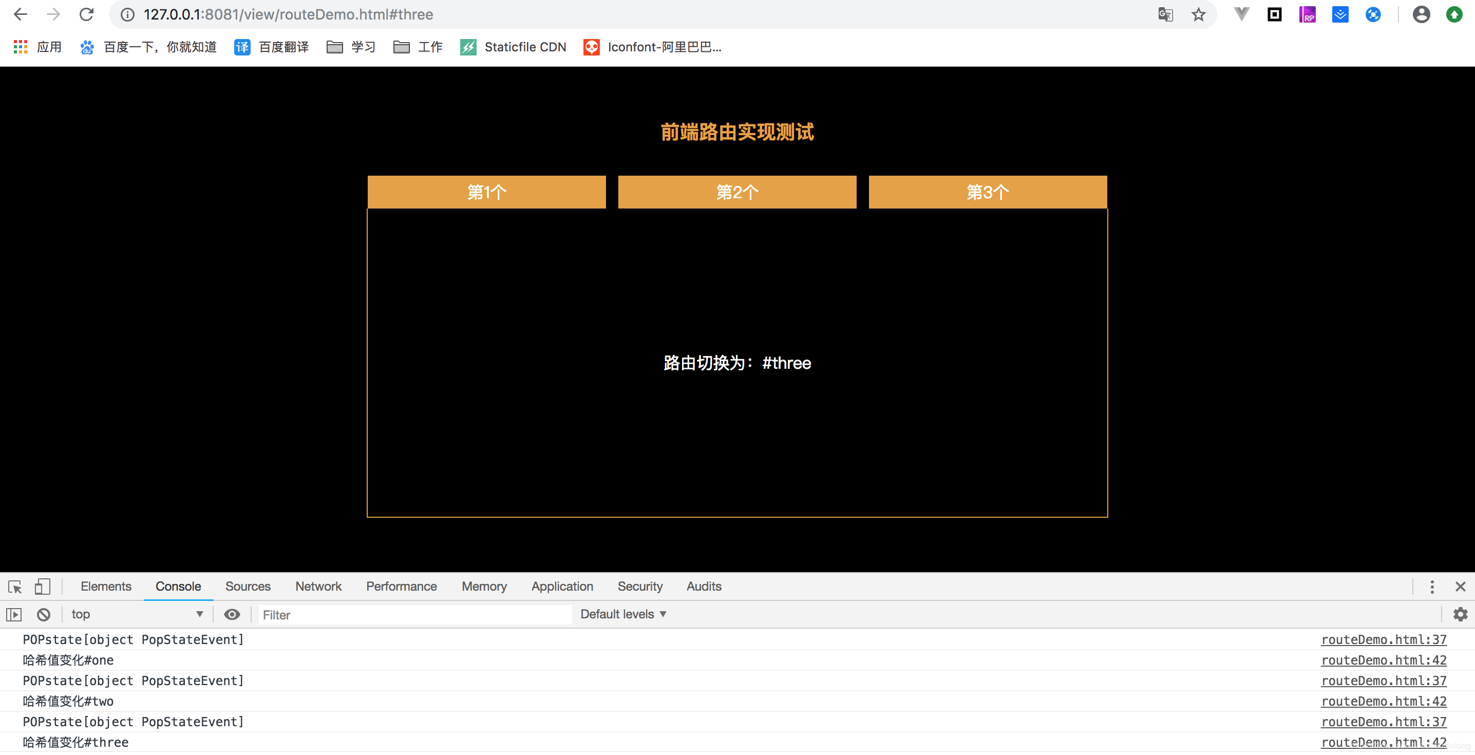Switch to the Memory tab

[x=484, y=587]
